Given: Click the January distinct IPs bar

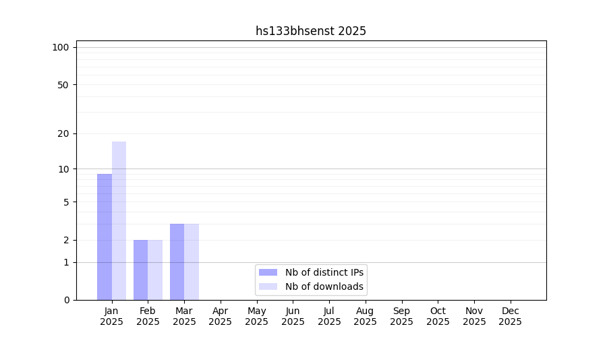Looking at the screenshot, I should (105, 237).
